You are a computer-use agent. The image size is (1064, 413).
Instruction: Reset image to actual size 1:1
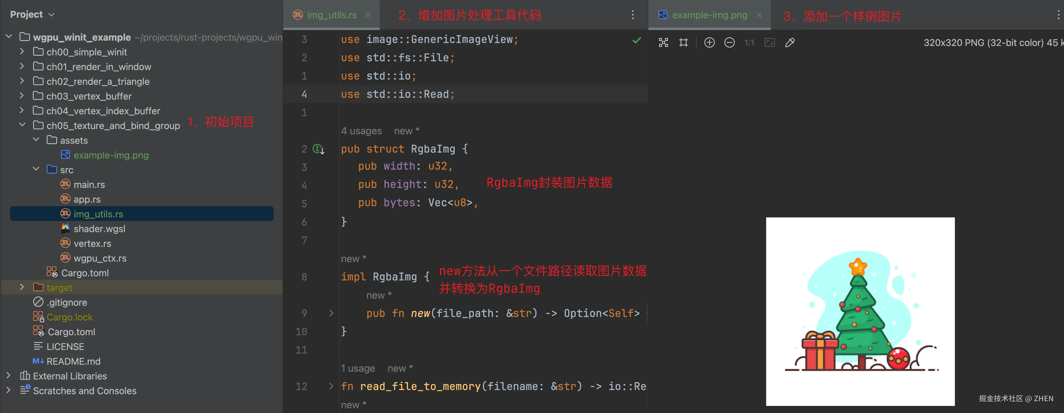(x=749, y=42)
